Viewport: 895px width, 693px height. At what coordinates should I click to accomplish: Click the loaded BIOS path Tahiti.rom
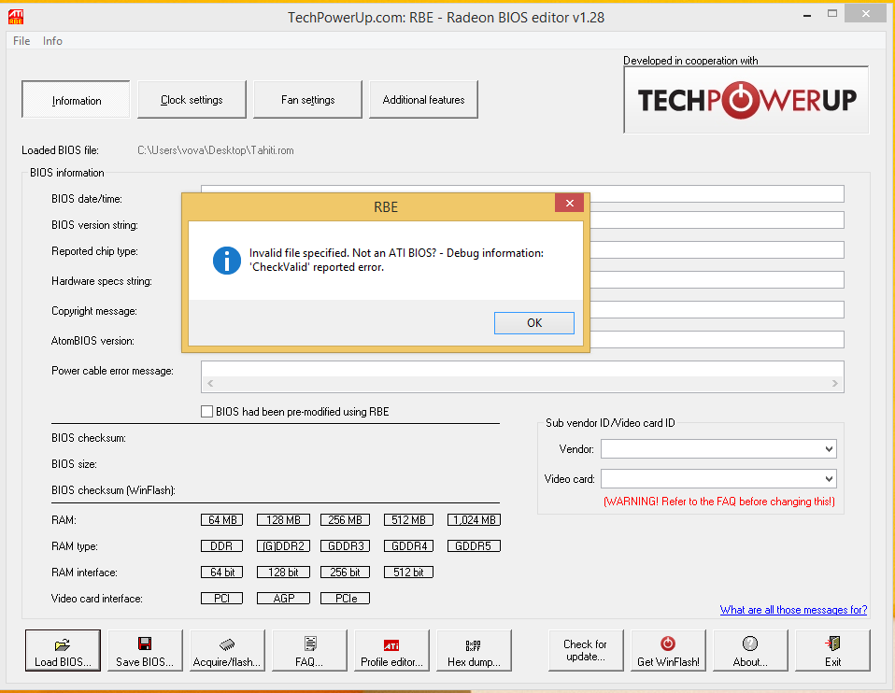[216, 150]
